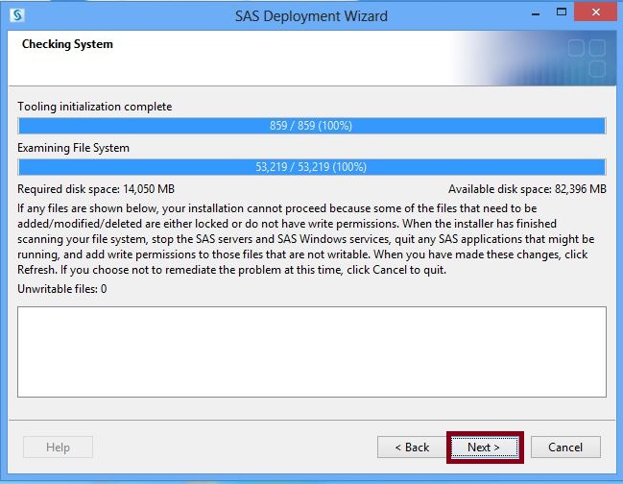Go back with the < Back button

[412, 448]
